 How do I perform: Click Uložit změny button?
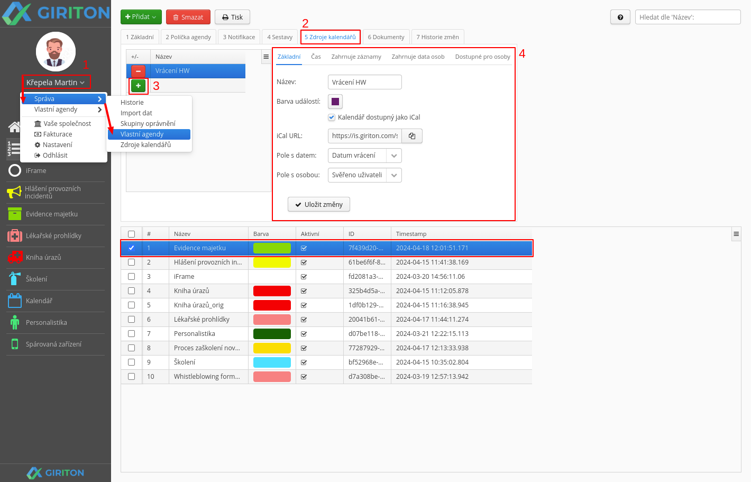pyautogui.click(x=319, y=204)
